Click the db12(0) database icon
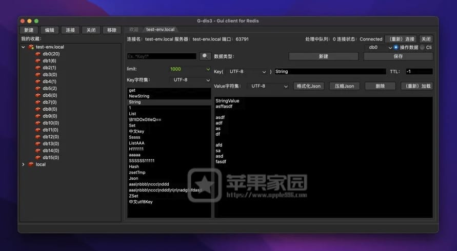Viewport: 457px width, 251px height. (x=37, y=137)
